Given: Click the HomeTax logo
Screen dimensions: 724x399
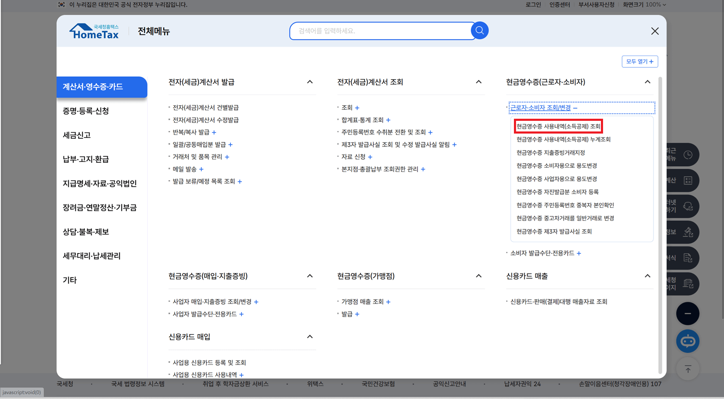Looking at the screenshot, I should point(94,31).
